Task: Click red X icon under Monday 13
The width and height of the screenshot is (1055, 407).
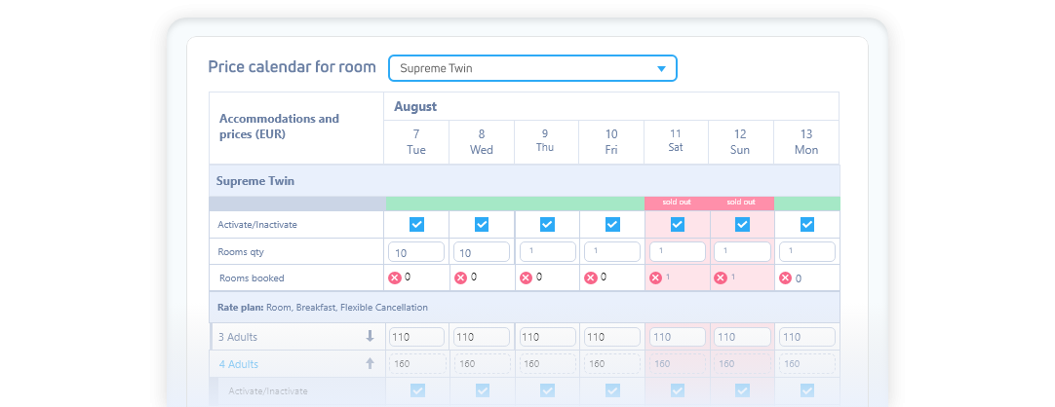Action: point(785,277)
